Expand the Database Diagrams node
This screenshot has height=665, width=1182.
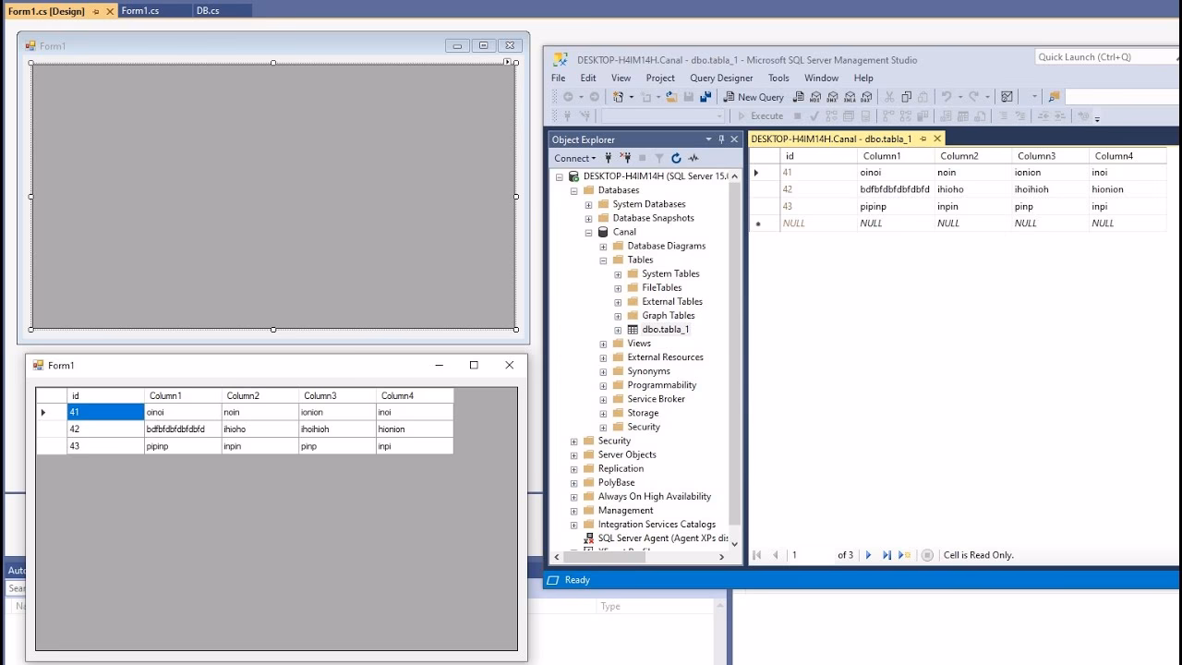[603, 247]
